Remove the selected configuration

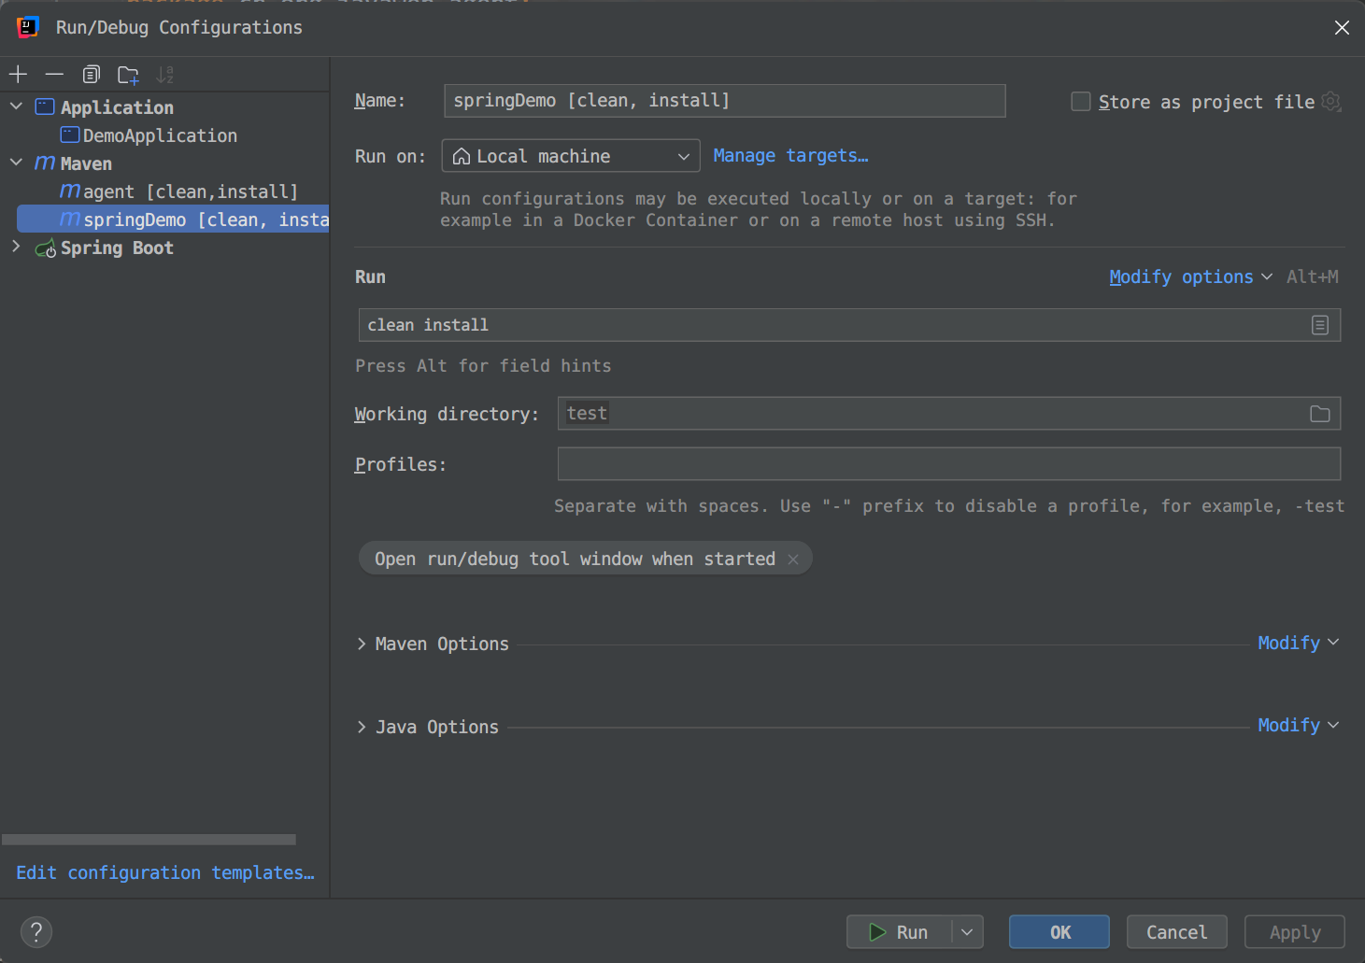pos(54,74)
